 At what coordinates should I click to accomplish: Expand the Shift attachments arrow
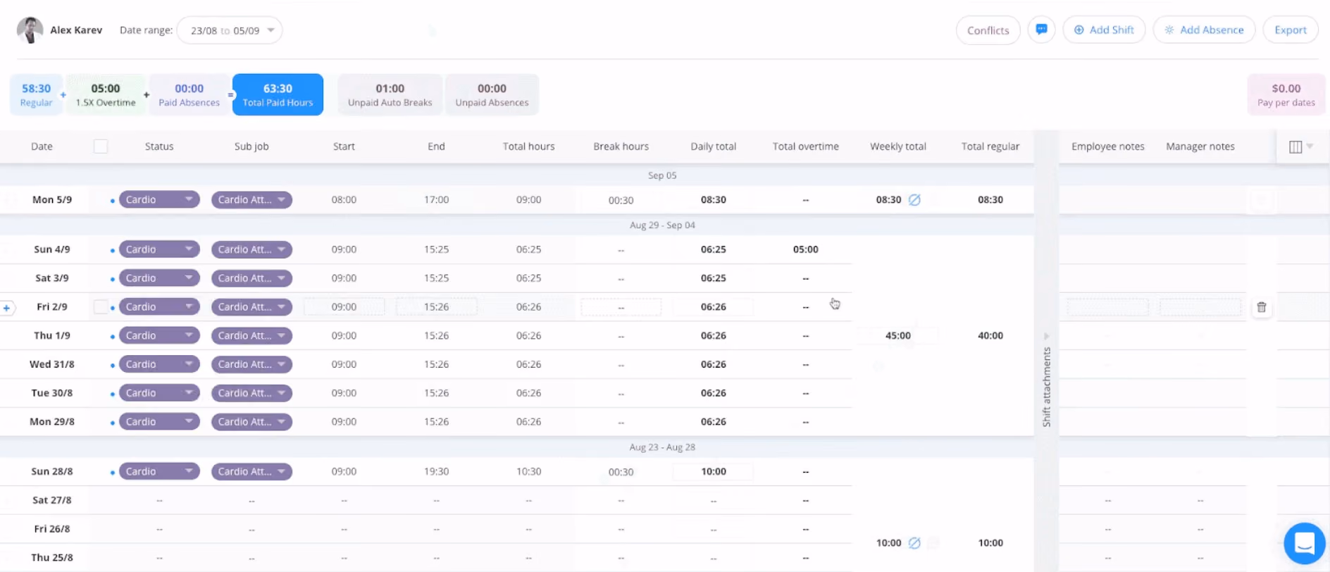pos(1046,336)
